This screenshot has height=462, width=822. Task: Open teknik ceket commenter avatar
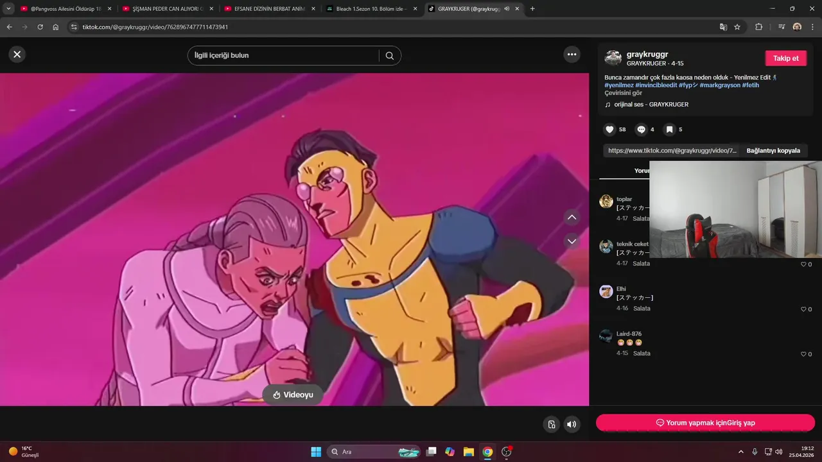pyautogui.click(x=606, y=246)
